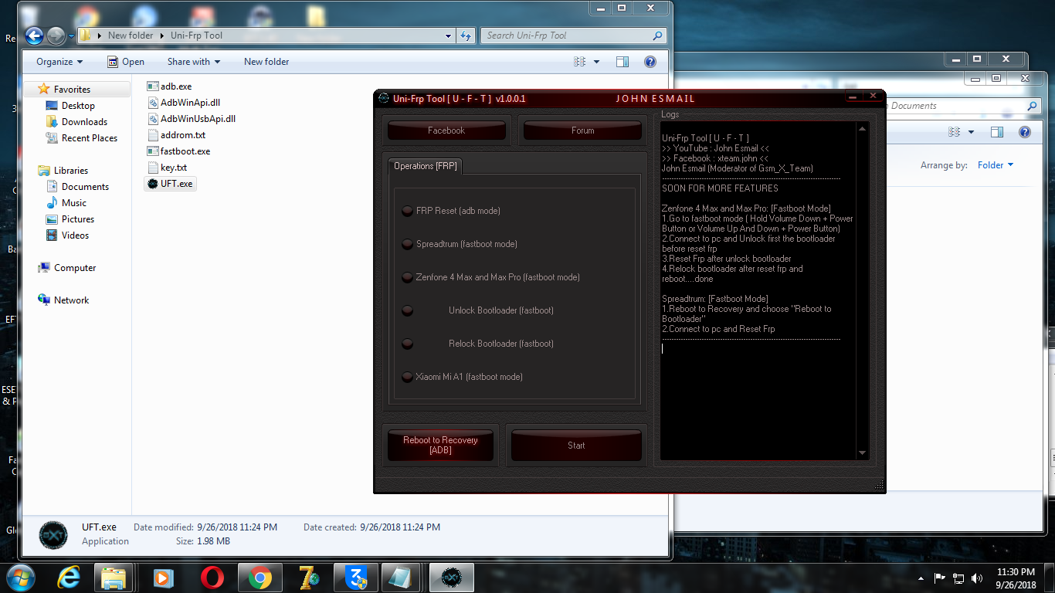Open Computer in navigation pane
Screen dimensions: 1055x593
tap(75, 268)
